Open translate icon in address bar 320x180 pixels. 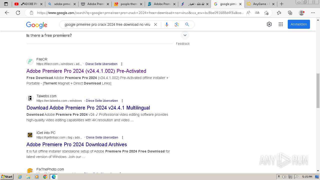tap(257, 13)
